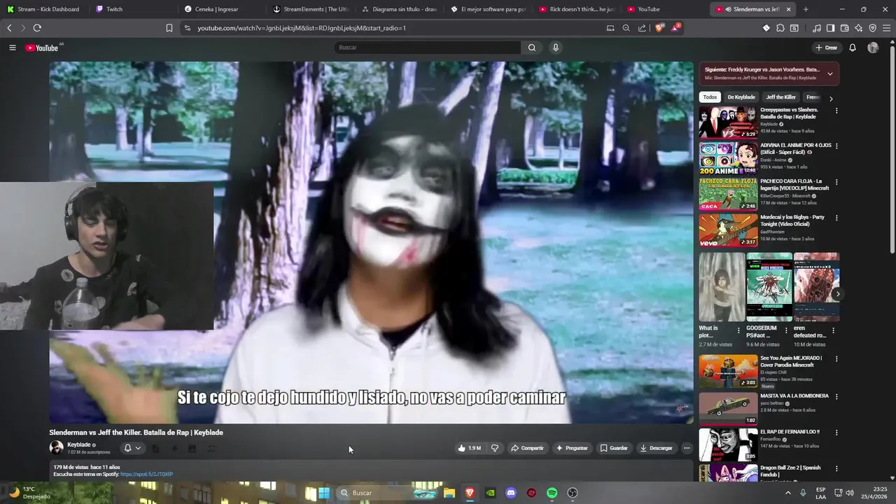This screenshot has height=504, width=896.
Task: Open the Keyblade channel name link
Action: point(78,444)
